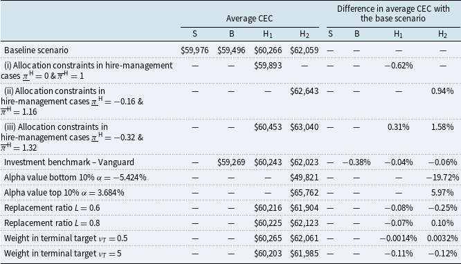This screenshot has width=461, height=264.
Task: Select the $62,059 baseline H2 value
Action: pos(305,50)
